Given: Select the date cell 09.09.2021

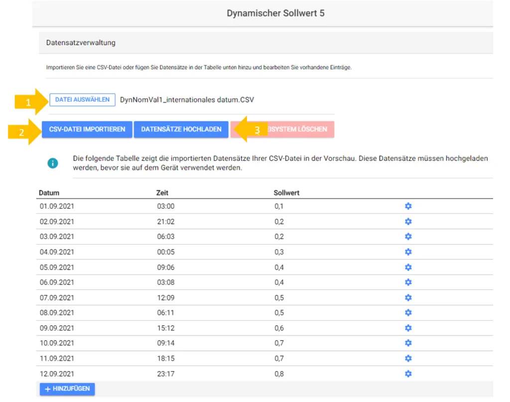Looking at the screenshot, I should pyautogui.click(x=57, y=328).
